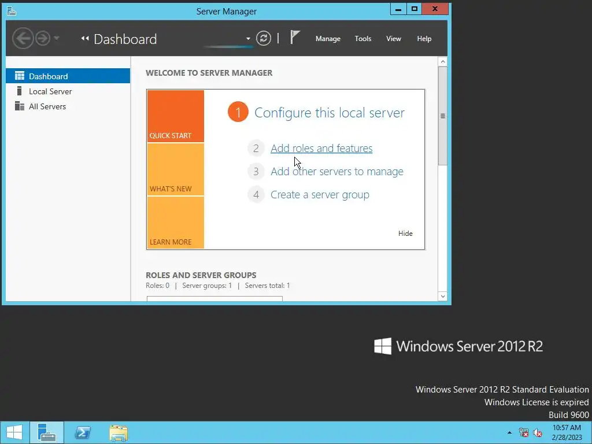The width and height of the screenshot is (592, 444).
Task: Click Server Manager taskbar icon
Action: [47, 432]
